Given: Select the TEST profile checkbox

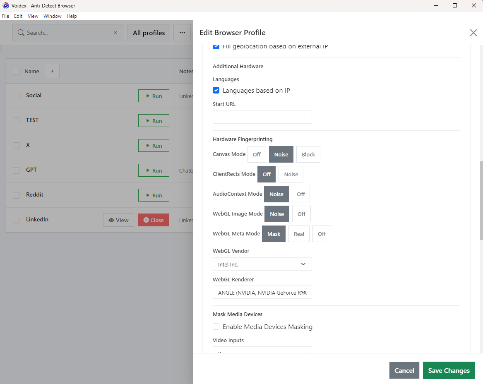Looking at the screenshot, I should pos(16,121).
